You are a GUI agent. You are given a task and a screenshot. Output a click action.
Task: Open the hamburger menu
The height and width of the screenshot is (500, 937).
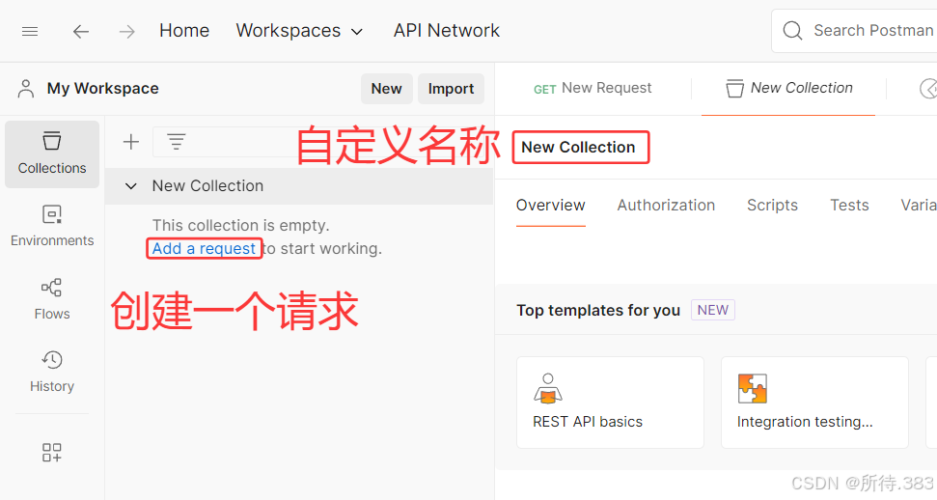[x=30, y=31]
